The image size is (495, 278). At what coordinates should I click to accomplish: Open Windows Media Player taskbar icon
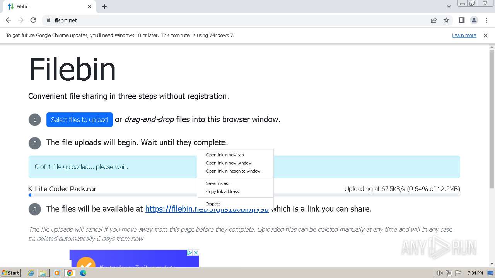(x=57, y=273)
